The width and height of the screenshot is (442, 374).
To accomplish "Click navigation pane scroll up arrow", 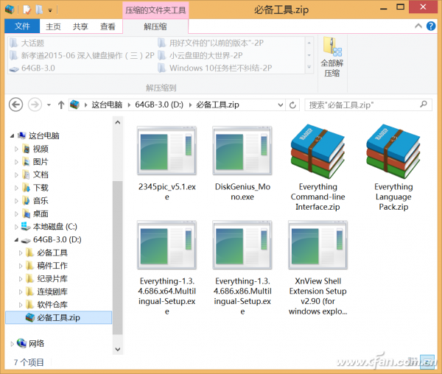I will tap(118, 122).
